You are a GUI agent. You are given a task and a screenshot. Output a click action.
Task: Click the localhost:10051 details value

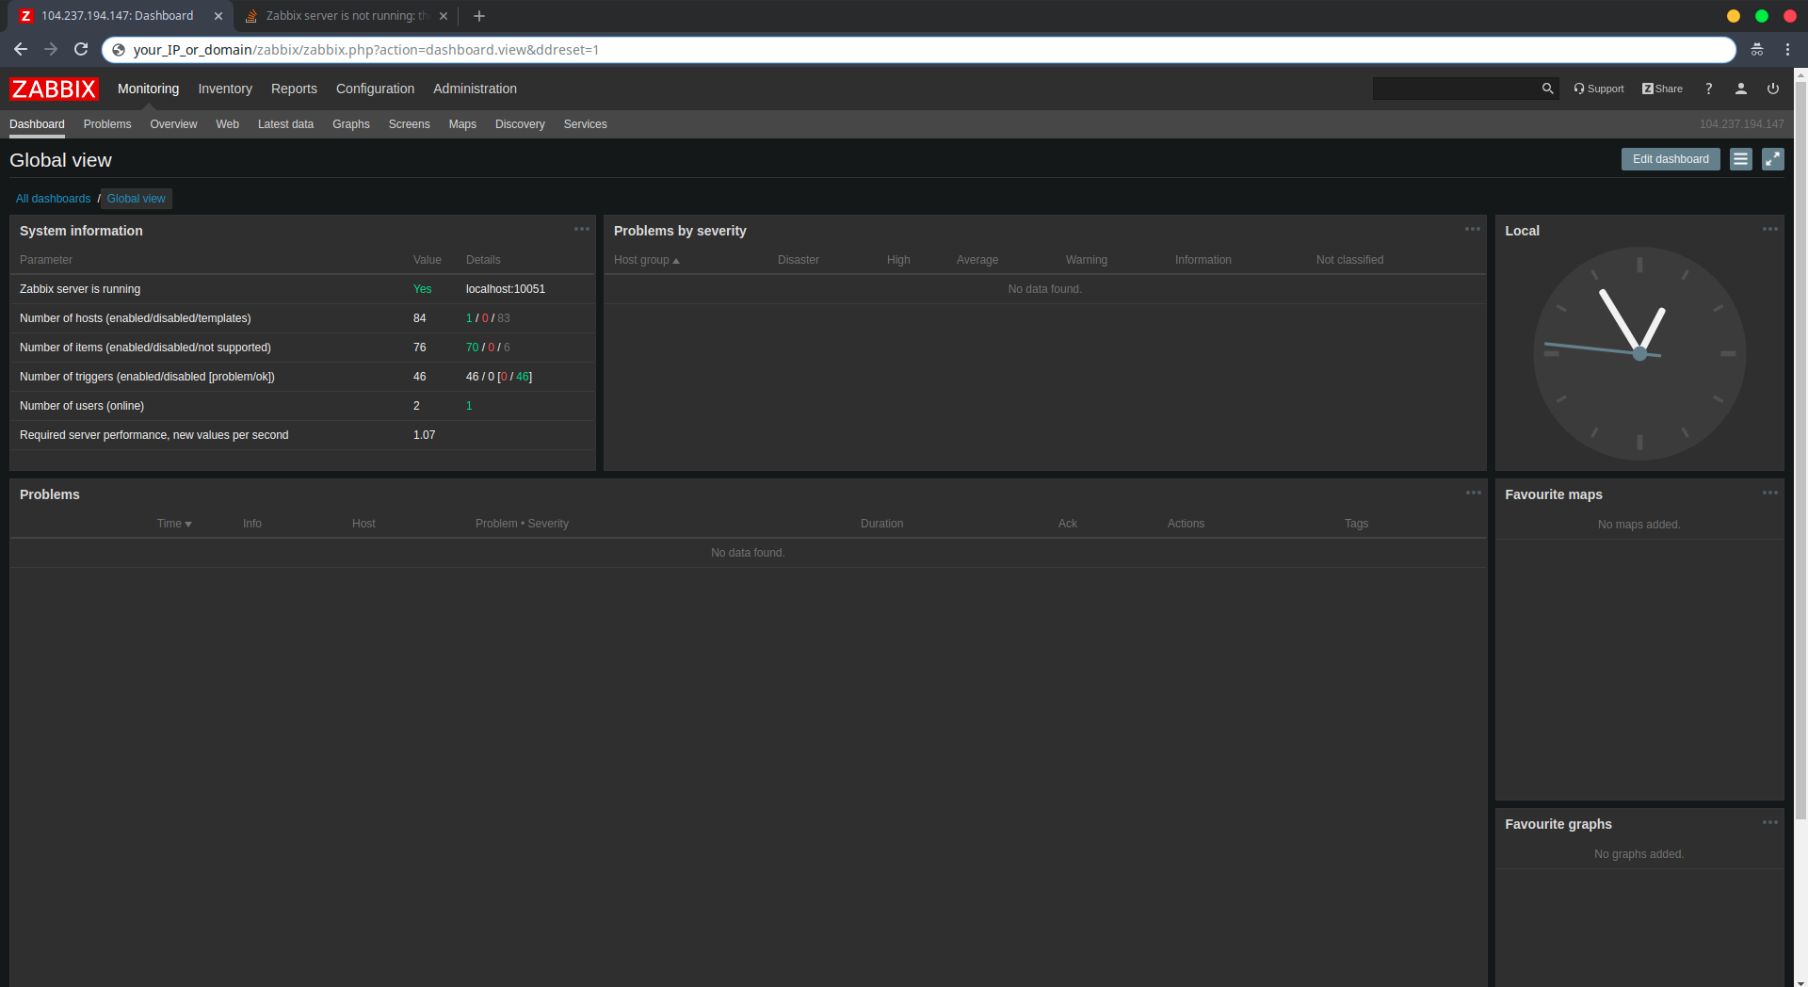506,289
